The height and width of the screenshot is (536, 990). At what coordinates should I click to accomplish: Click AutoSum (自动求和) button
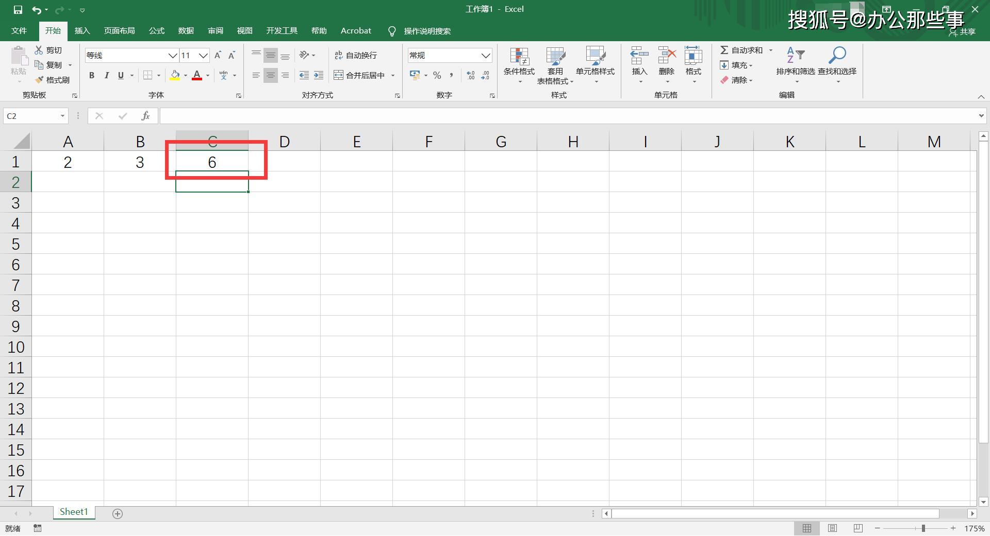[x=741, y=50]
